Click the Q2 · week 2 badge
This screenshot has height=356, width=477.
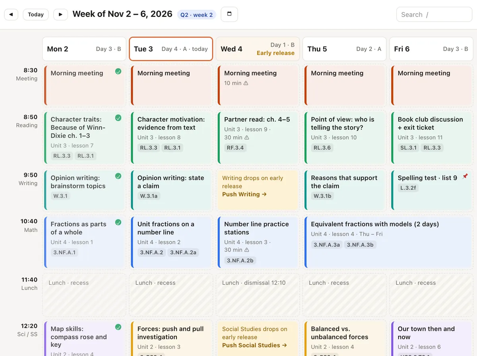(x=196, y=15)
